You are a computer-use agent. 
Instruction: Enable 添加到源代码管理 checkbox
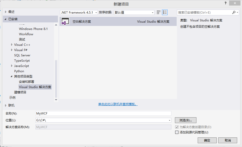(177, 132)
